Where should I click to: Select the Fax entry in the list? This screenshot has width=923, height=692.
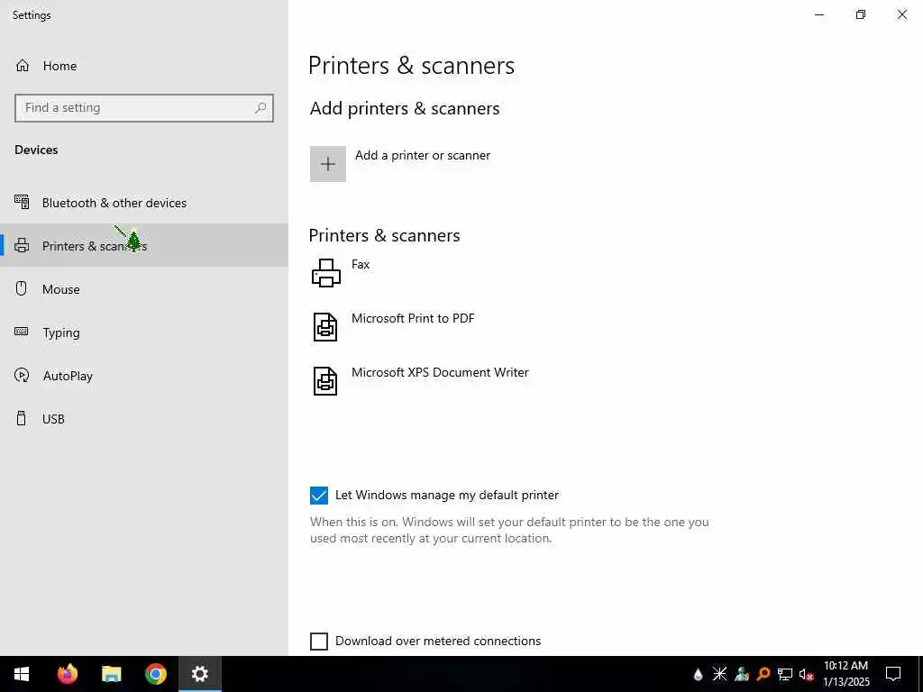[x=361, y=264]
